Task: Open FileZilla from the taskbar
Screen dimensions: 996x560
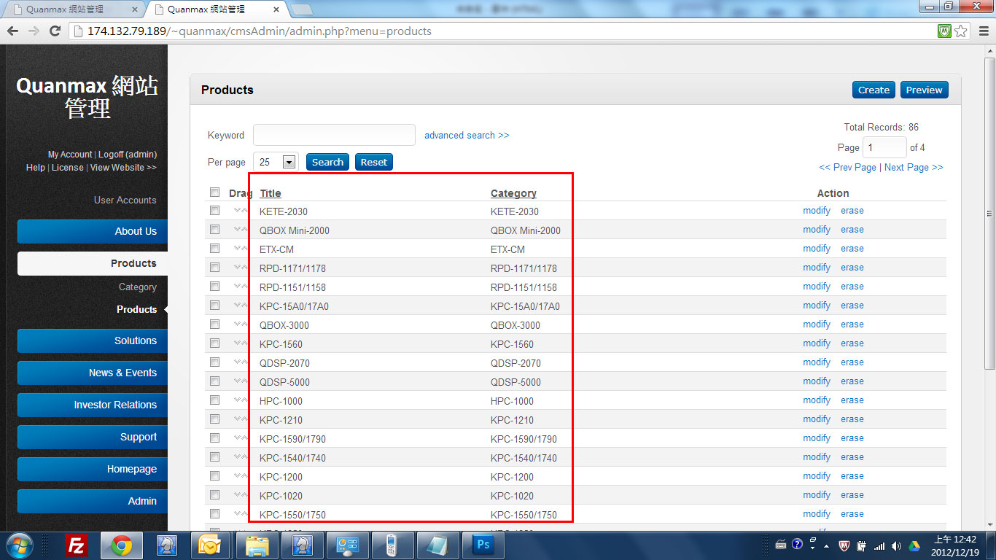Action: click(77, 545)
